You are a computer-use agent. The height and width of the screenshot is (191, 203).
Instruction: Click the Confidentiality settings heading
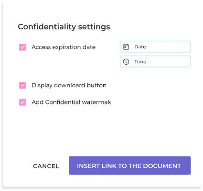coord(64,27)
